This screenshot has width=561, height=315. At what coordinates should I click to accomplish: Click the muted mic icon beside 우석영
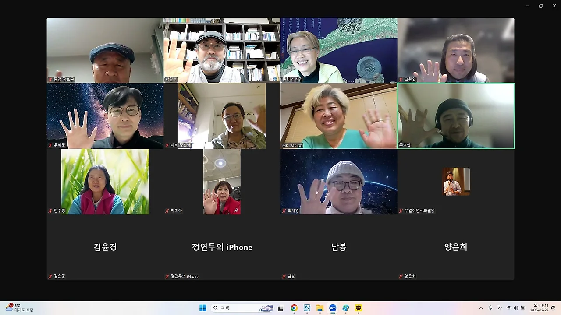(x=50, y=145)
